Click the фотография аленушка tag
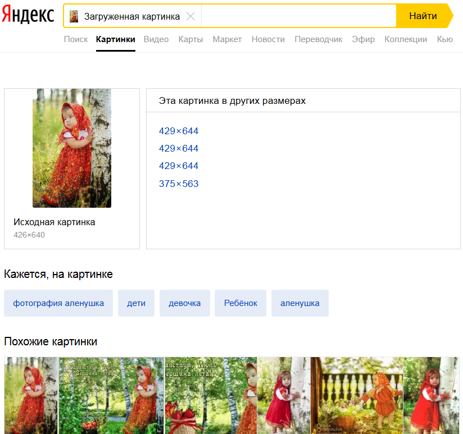463x434 pixels. click(58, 303)
